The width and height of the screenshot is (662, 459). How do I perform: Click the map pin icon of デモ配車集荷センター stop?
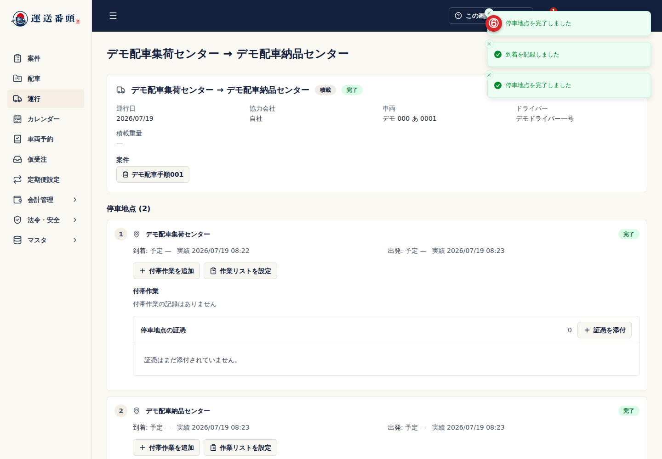click(x=137, y=234)
